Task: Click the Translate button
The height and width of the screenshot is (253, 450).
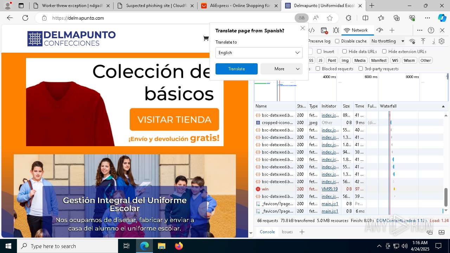Action: coord(237,69)
